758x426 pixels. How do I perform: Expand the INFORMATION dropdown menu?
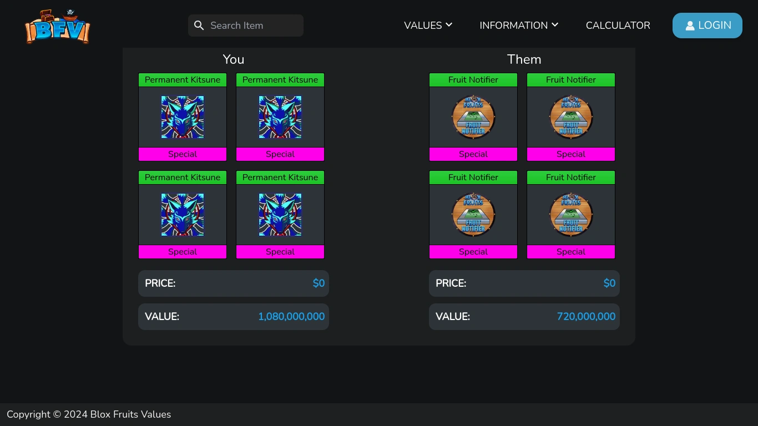519,26
